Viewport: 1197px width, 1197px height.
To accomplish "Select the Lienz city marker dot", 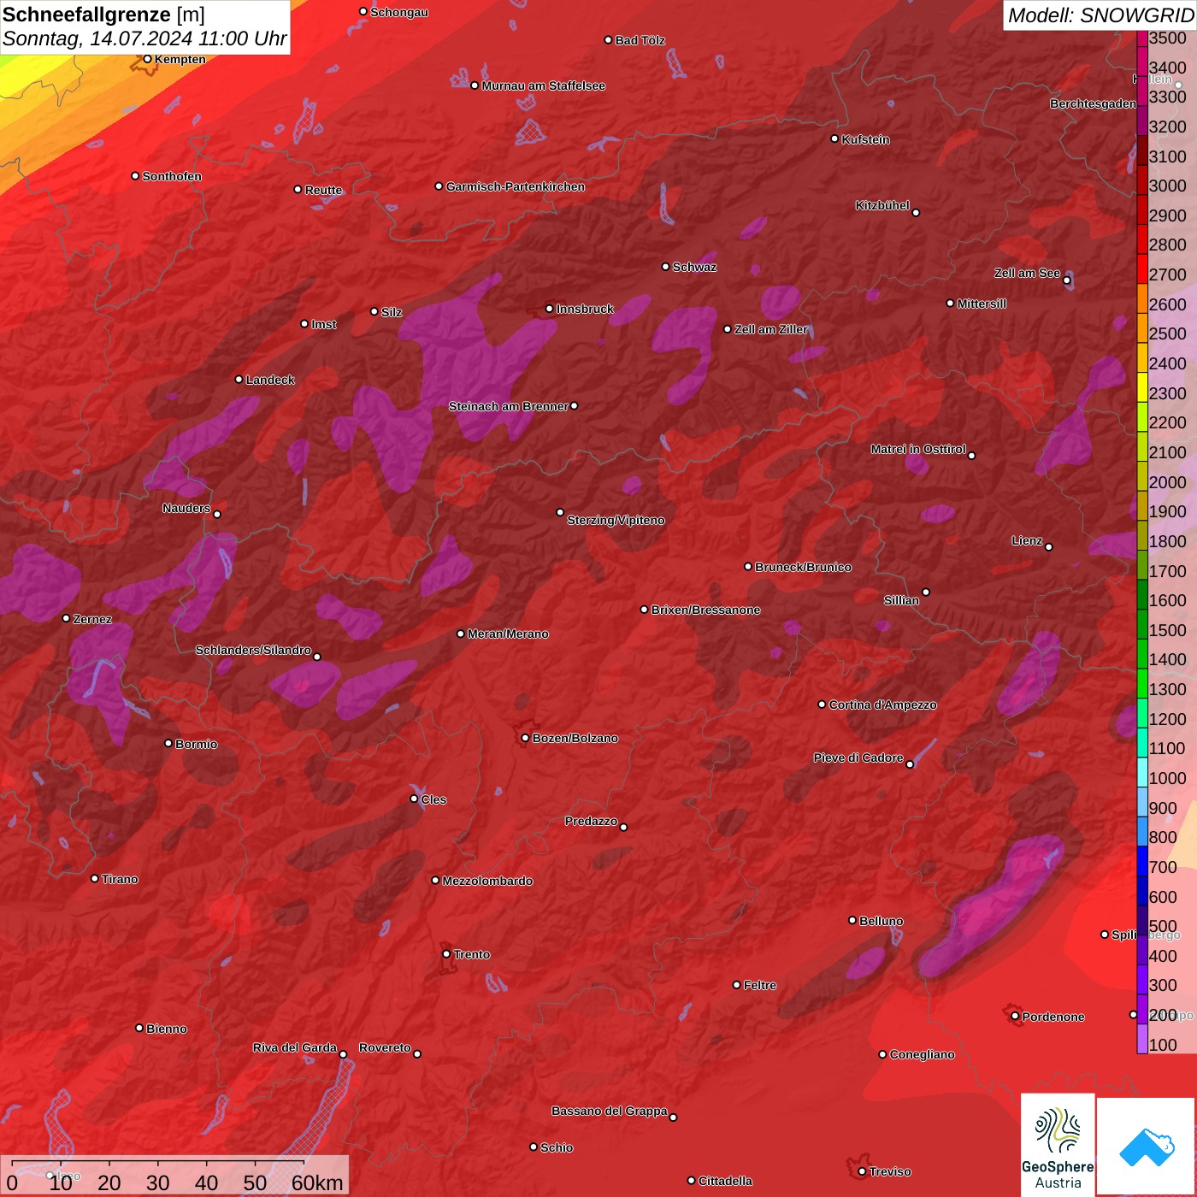I will [1049, 547].
